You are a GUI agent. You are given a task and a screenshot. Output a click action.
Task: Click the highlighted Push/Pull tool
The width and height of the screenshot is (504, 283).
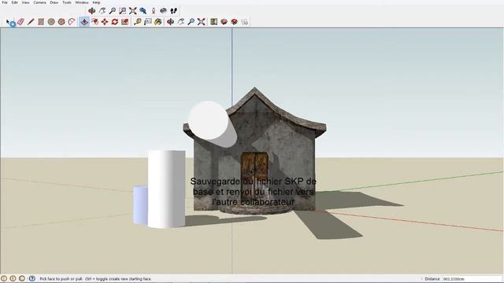[84, 22]
